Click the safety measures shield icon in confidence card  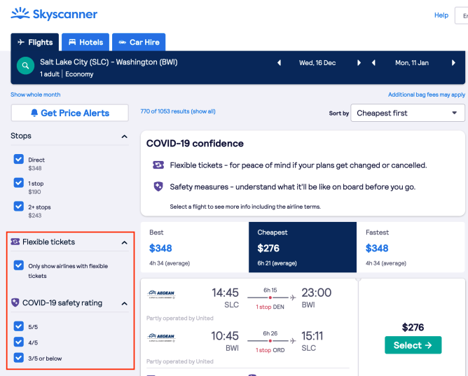pyautogui.click(x=158, y=187)
